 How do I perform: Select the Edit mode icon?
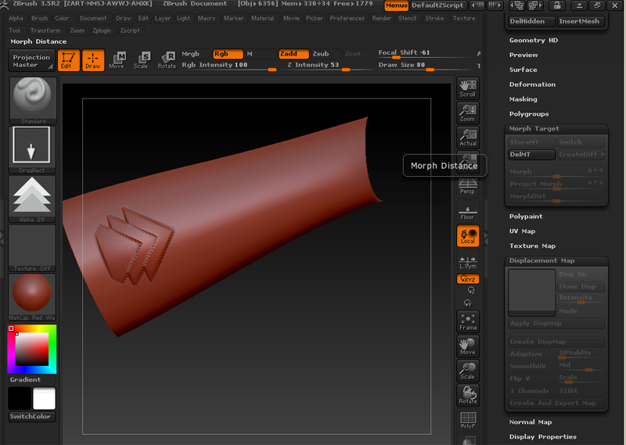tap(69, 60)
